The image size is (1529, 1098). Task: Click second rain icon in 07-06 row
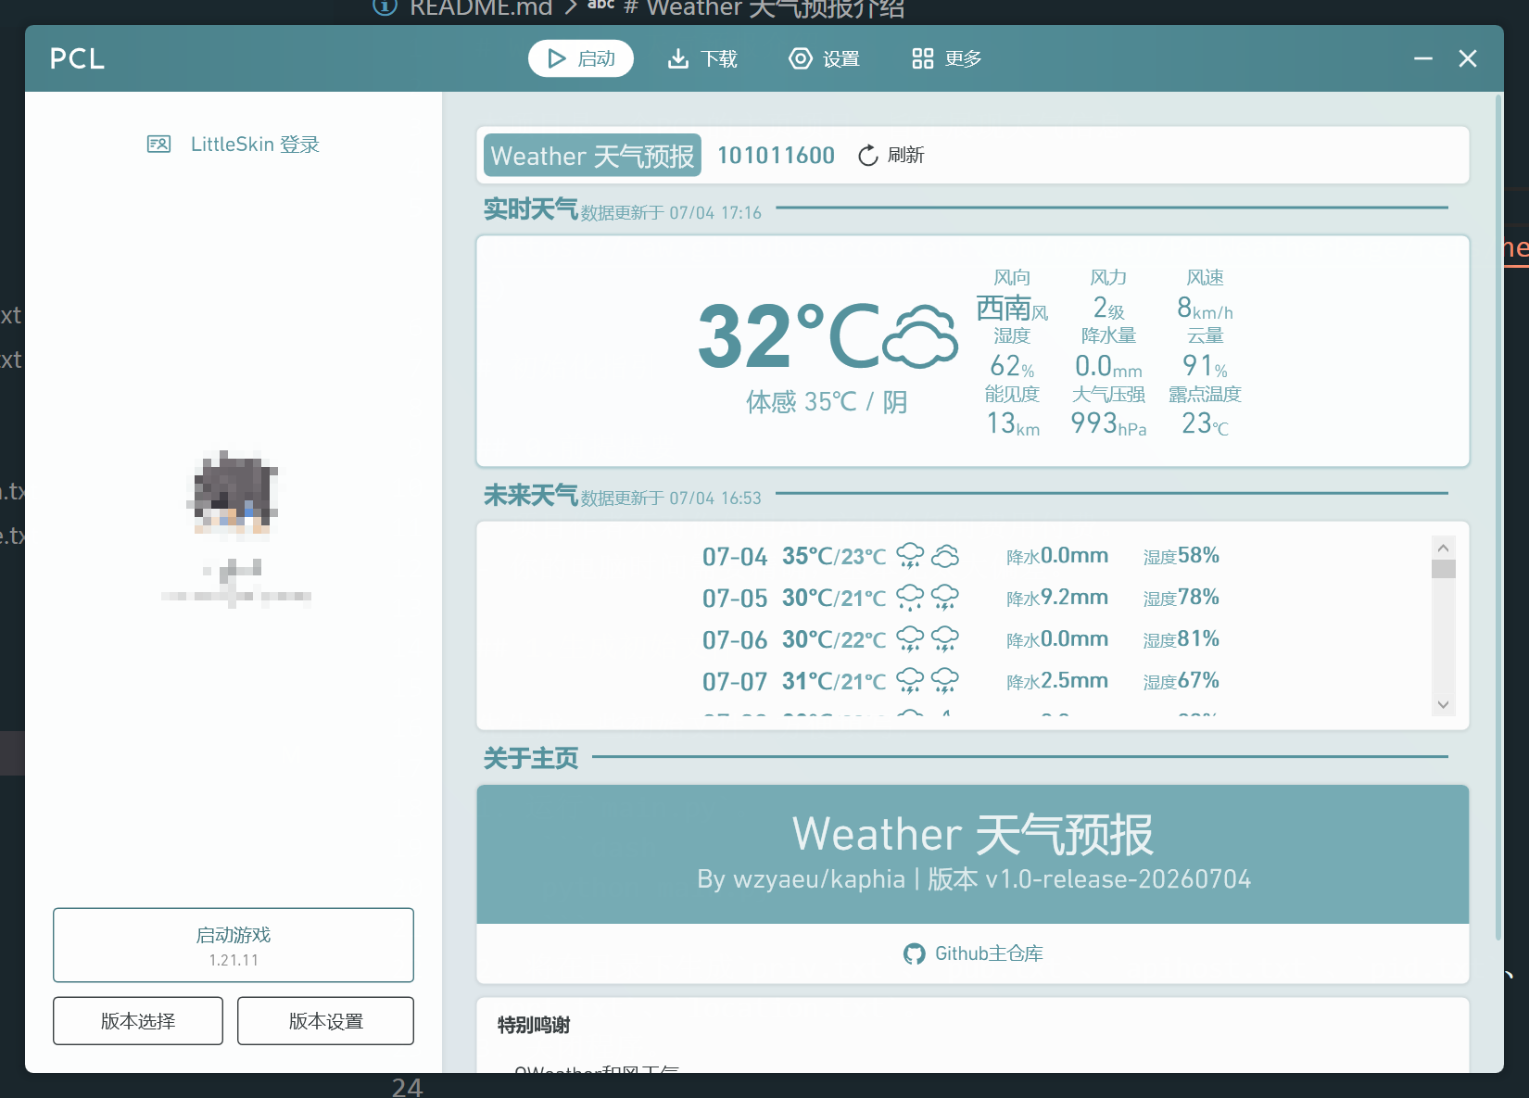[944, 638]
